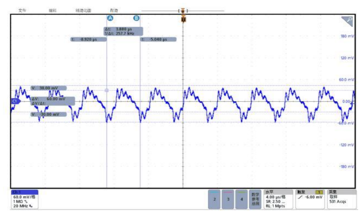Click cursor A time readout -8.920 µs
The height and width of the screenshot is (217, 361).
pos(88,39)
